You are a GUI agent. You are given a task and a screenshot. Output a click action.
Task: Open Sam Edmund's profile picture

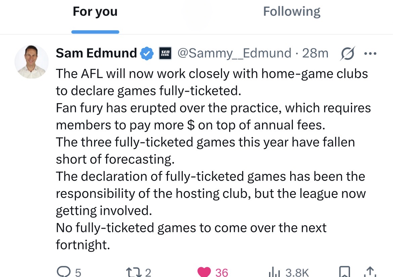(31, 62)
